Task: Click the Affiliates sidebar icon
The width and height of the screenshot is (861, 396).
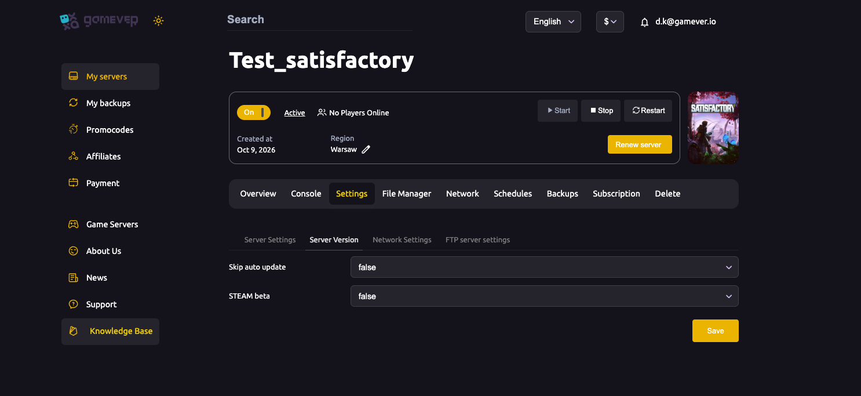Action: point(73,157)
